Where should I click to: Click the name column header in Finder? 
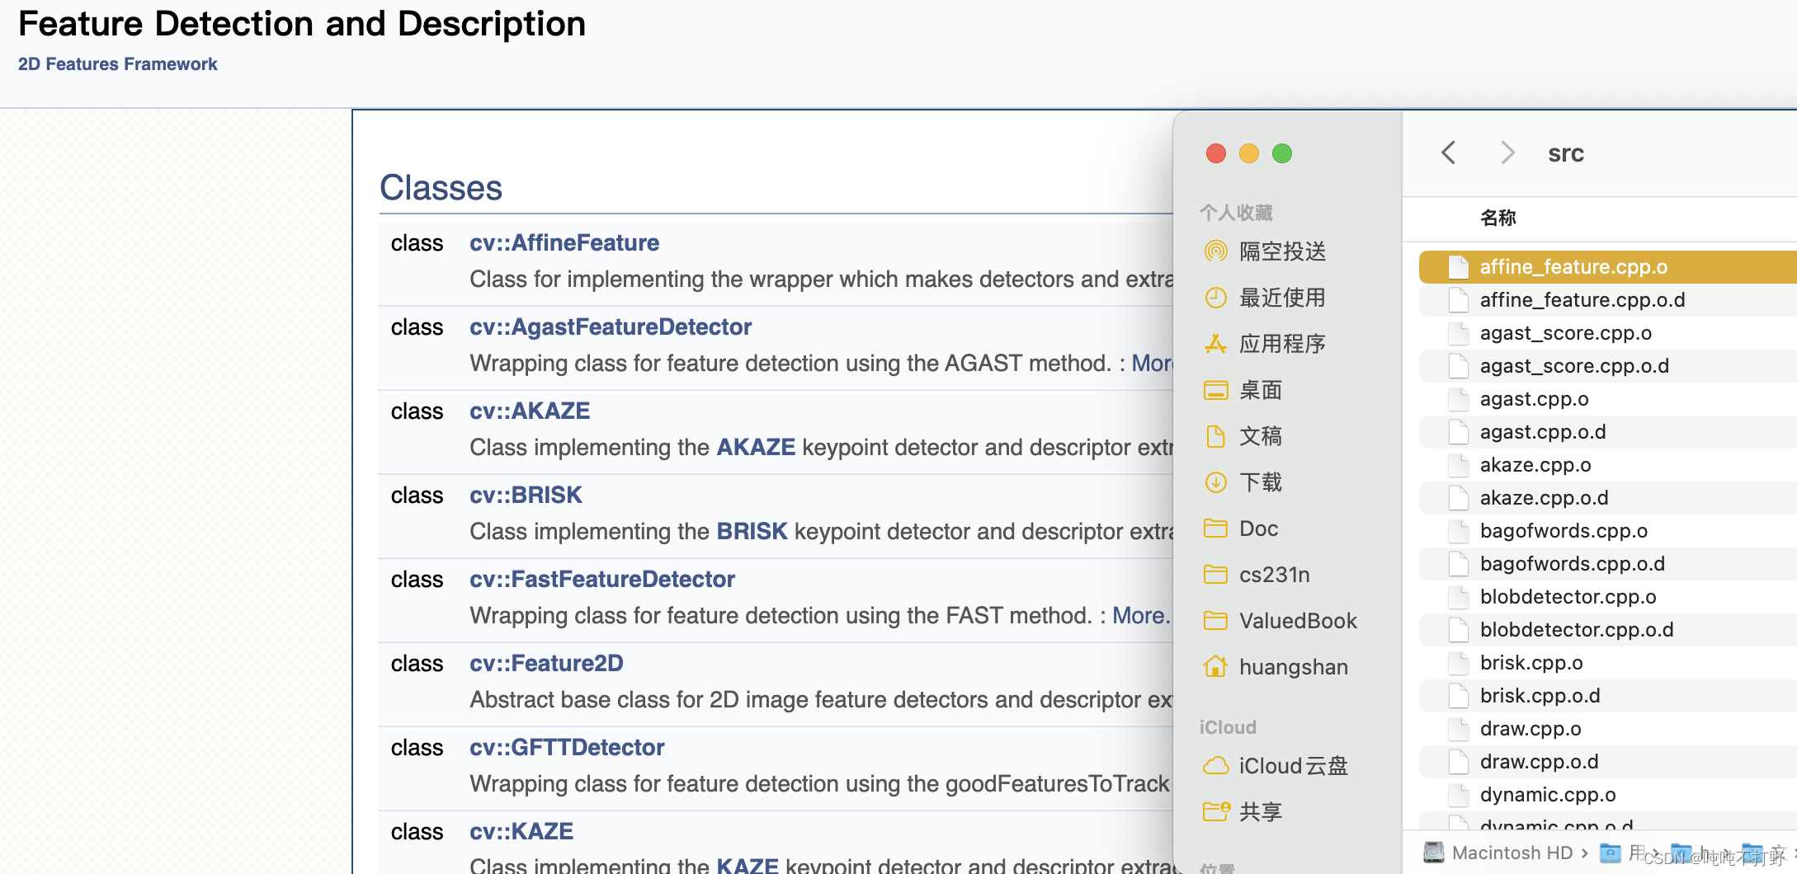[x=1498, y=218]
